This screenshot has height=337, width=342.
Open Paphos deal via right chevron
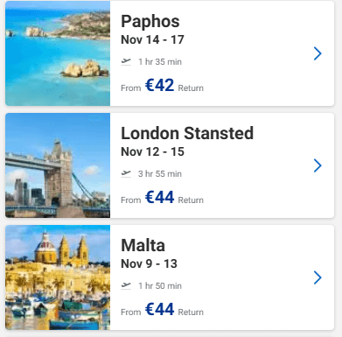(x=318, y=53)
